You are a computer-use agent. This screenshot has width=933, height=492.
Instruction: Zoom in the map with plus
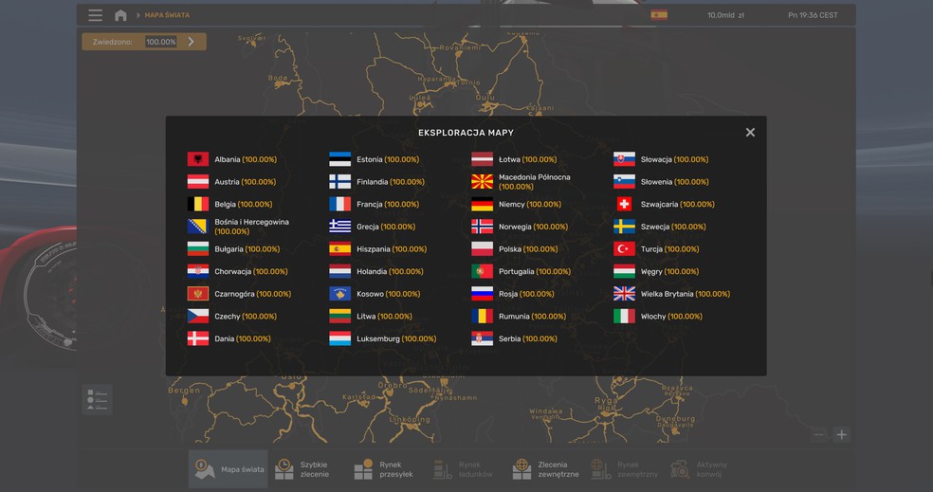click(x=841, y=435)
